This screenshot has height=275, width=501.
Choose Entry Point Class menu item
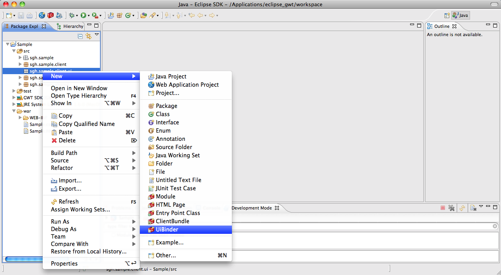click(x=178, y=213)
